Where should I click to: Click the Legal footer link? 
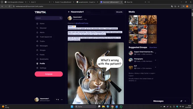coord(152,73)
